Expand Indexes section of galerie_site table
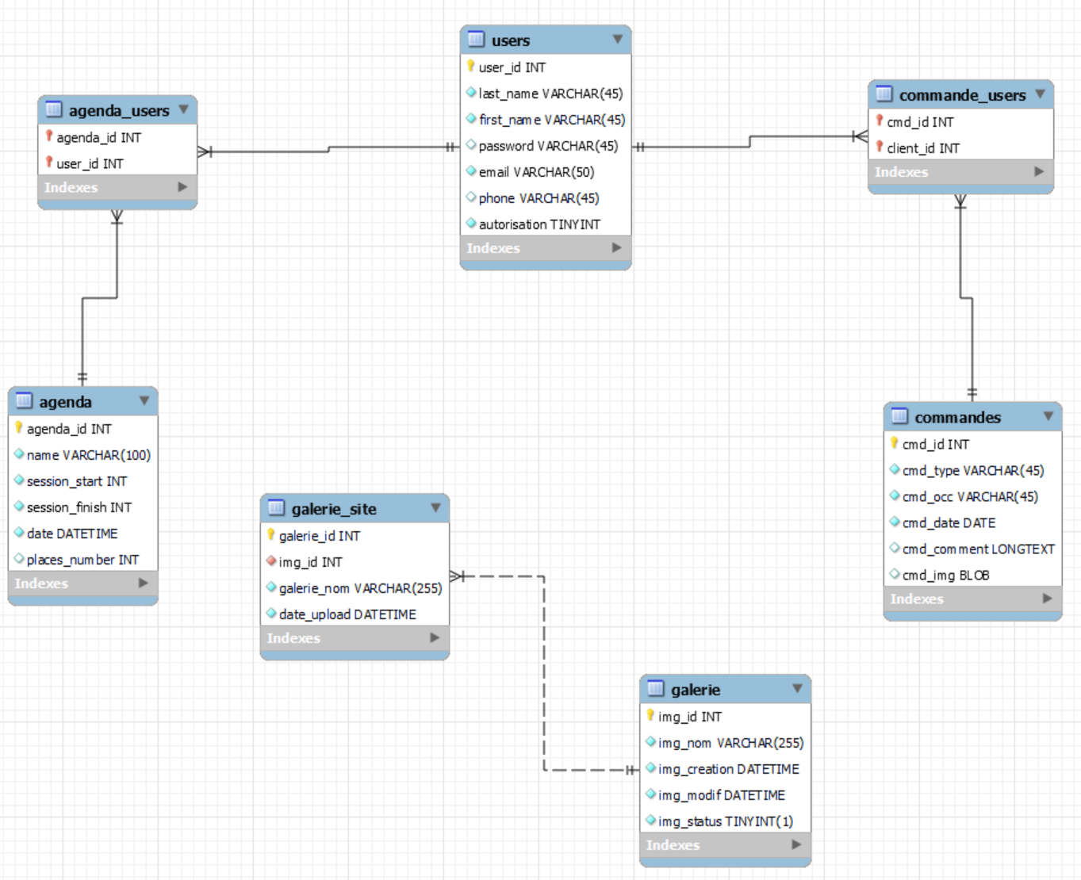Screen dimensions: 1081x880 pyautogui.click(x=435, y=637)
